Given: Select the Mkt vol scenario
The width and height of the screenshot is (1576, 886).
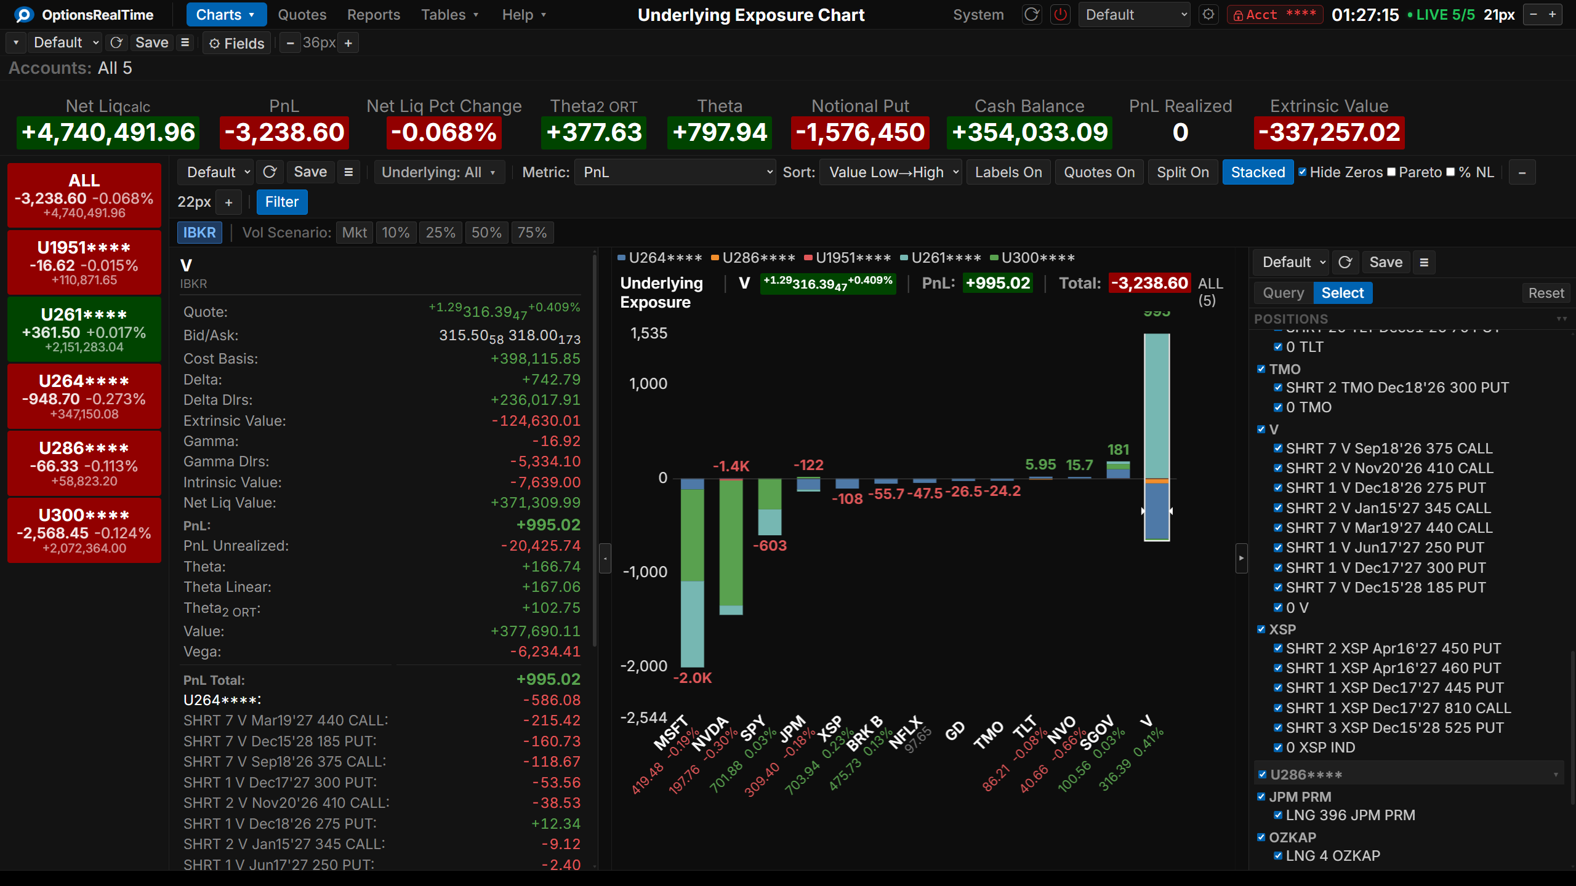Looking at the screenshot, I should pos(355,233).
